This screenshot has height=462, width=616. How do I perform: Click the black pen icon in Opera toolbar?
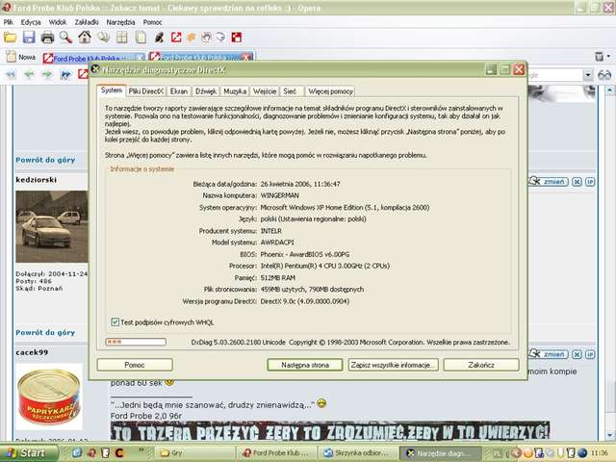pos(159,38)
